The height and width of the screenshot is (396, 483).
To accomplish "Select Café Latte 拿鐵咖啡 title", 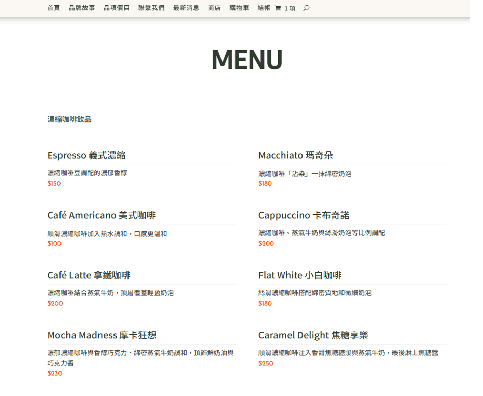I will coord(89,275).
